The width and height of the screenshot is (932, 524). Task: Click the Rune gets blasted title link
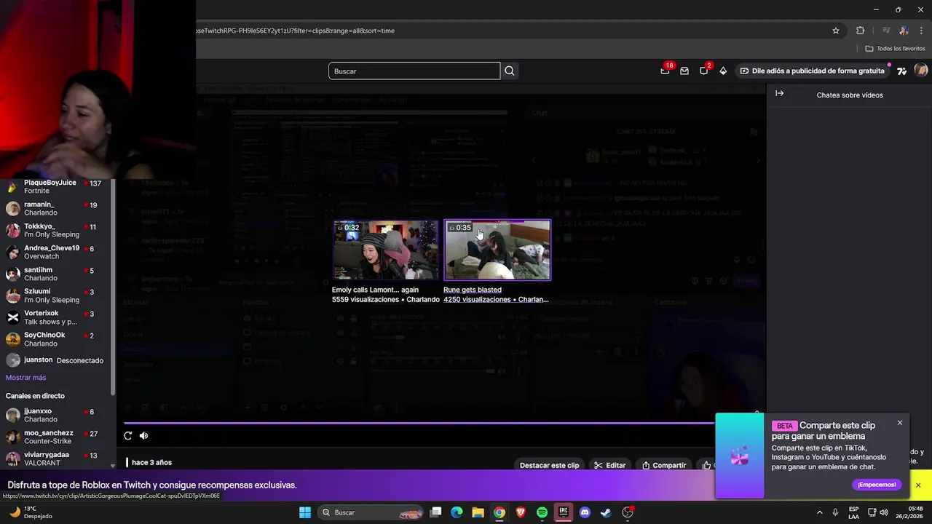473,290
